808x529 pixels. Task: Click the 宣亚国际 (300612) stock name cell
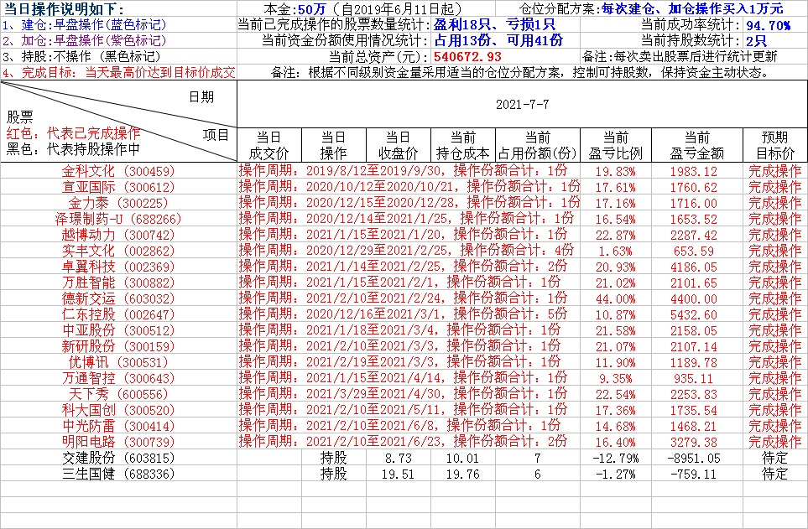(x=118, y=187)
